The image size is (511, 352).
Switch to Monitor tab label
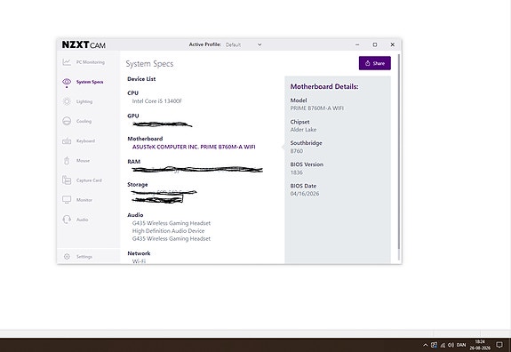click(84, 200)
